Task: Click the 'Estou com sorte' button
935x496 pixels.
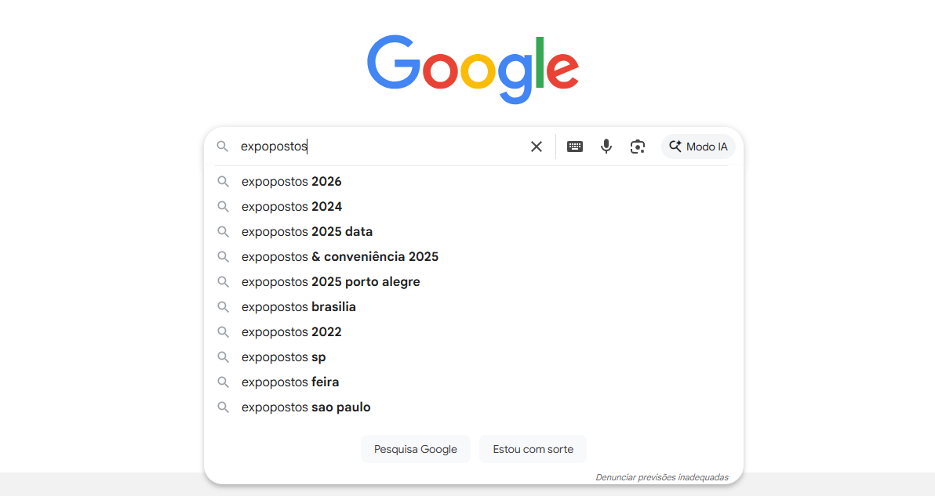Action: point(533,448)
